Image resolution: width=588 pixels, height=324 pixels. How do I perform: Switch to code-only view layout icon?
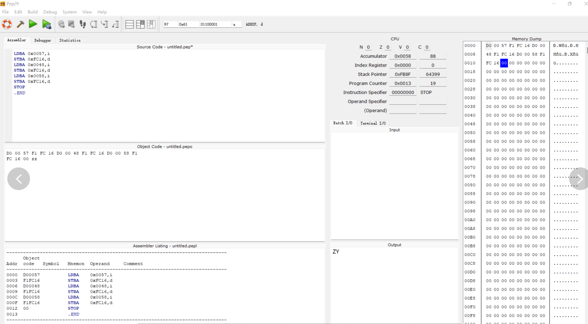(129, 24)
